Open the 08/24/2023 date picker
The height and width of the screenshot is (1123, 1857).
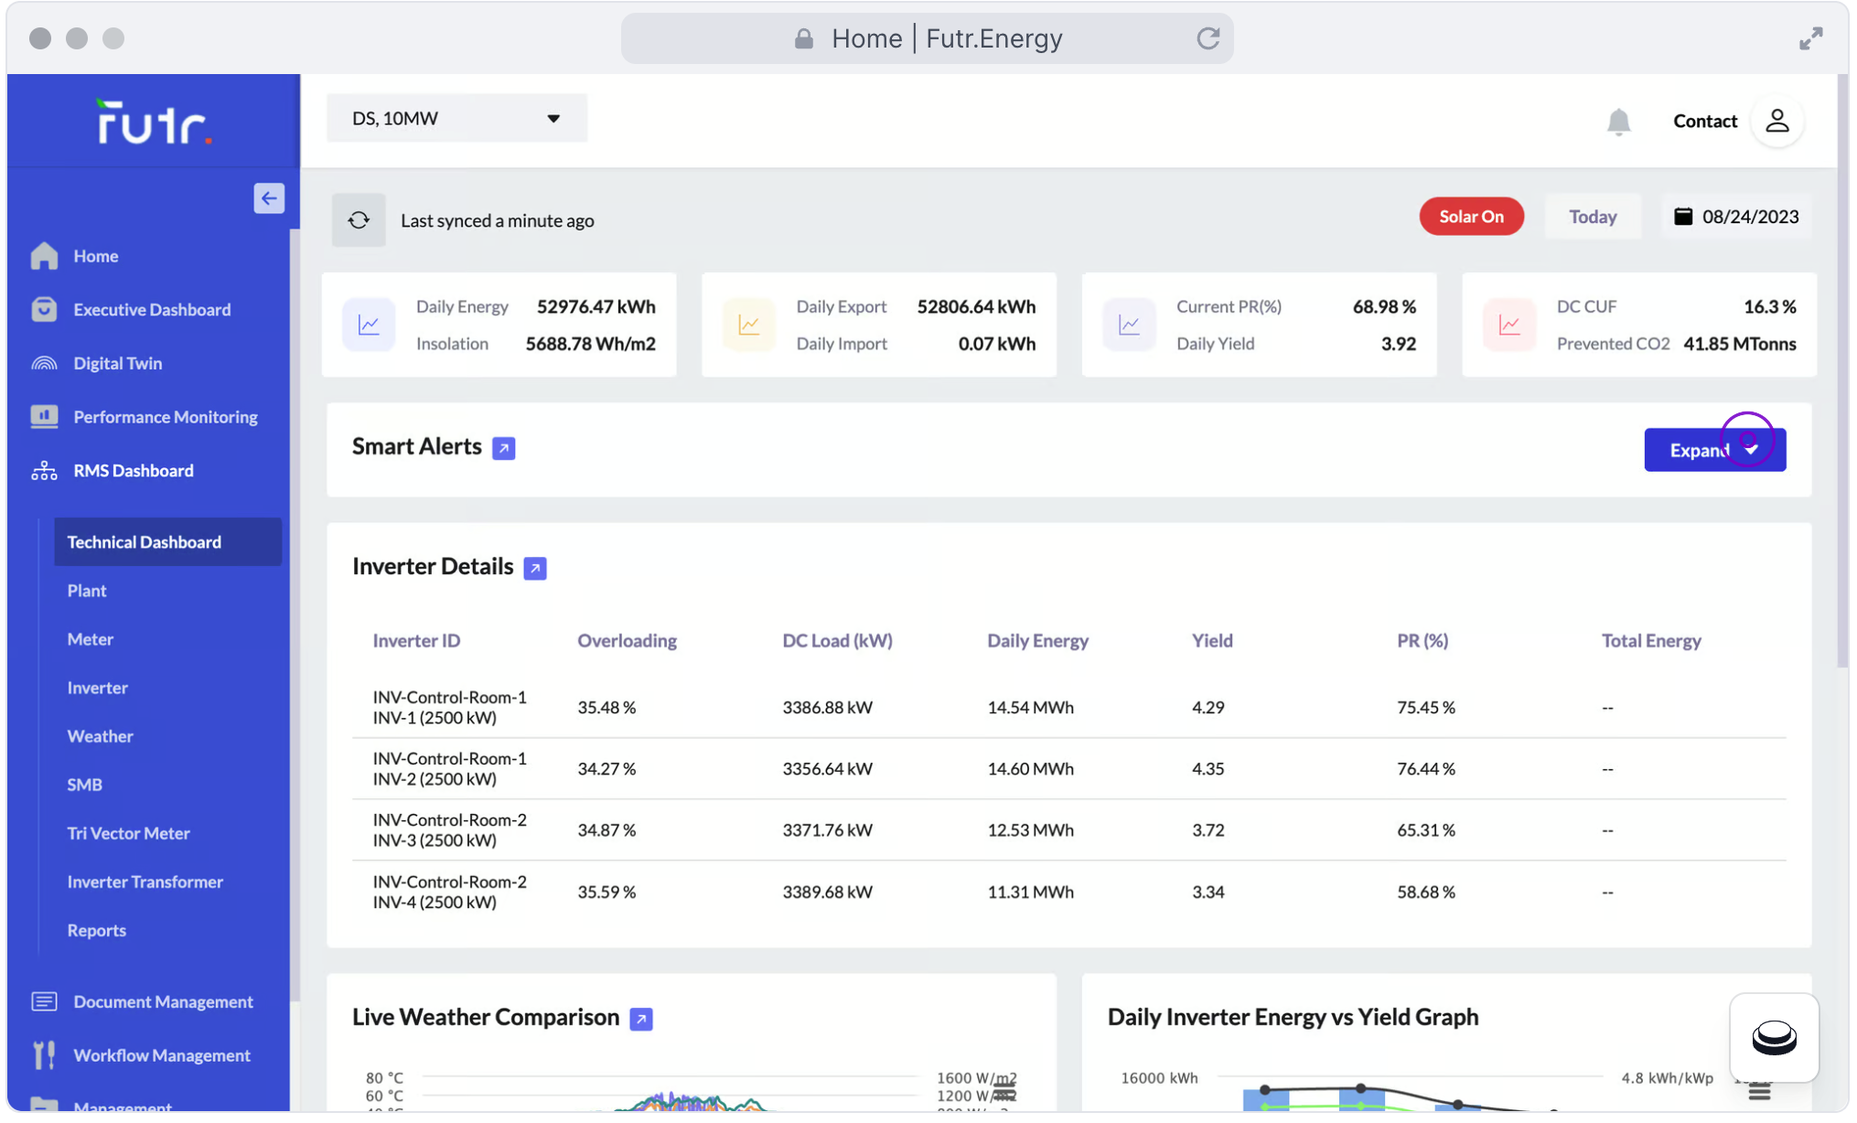pos(1736,217)
